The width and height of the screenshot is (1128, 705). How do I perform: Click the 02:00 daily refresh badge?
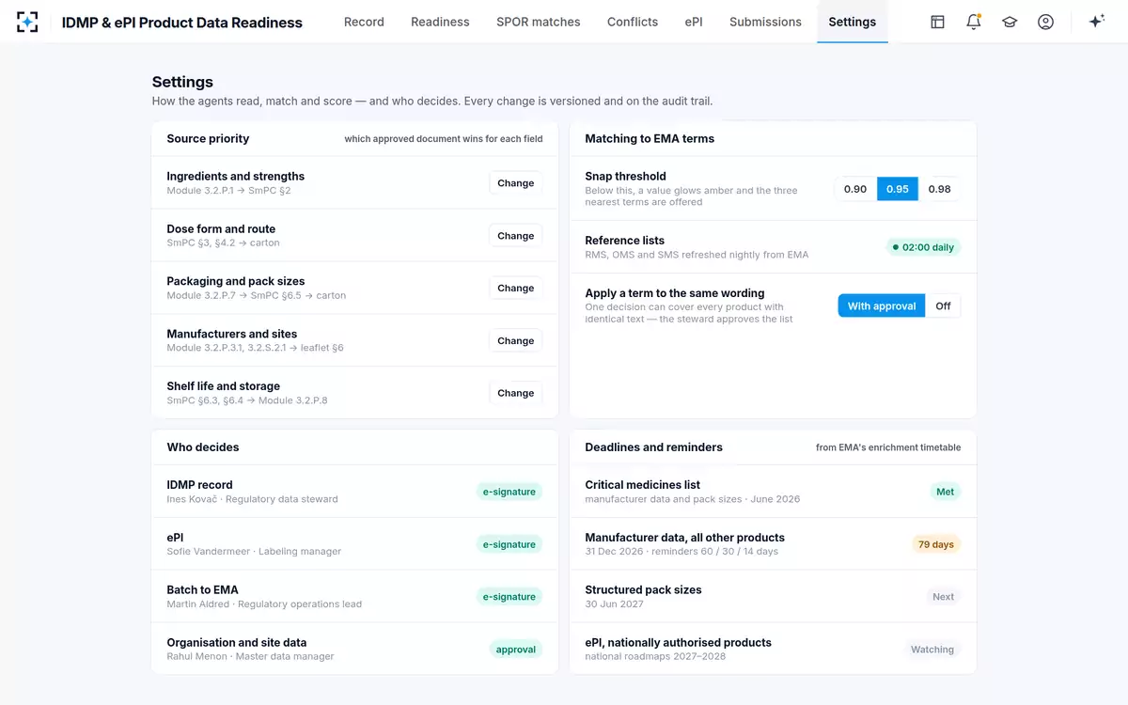(923, 247)
